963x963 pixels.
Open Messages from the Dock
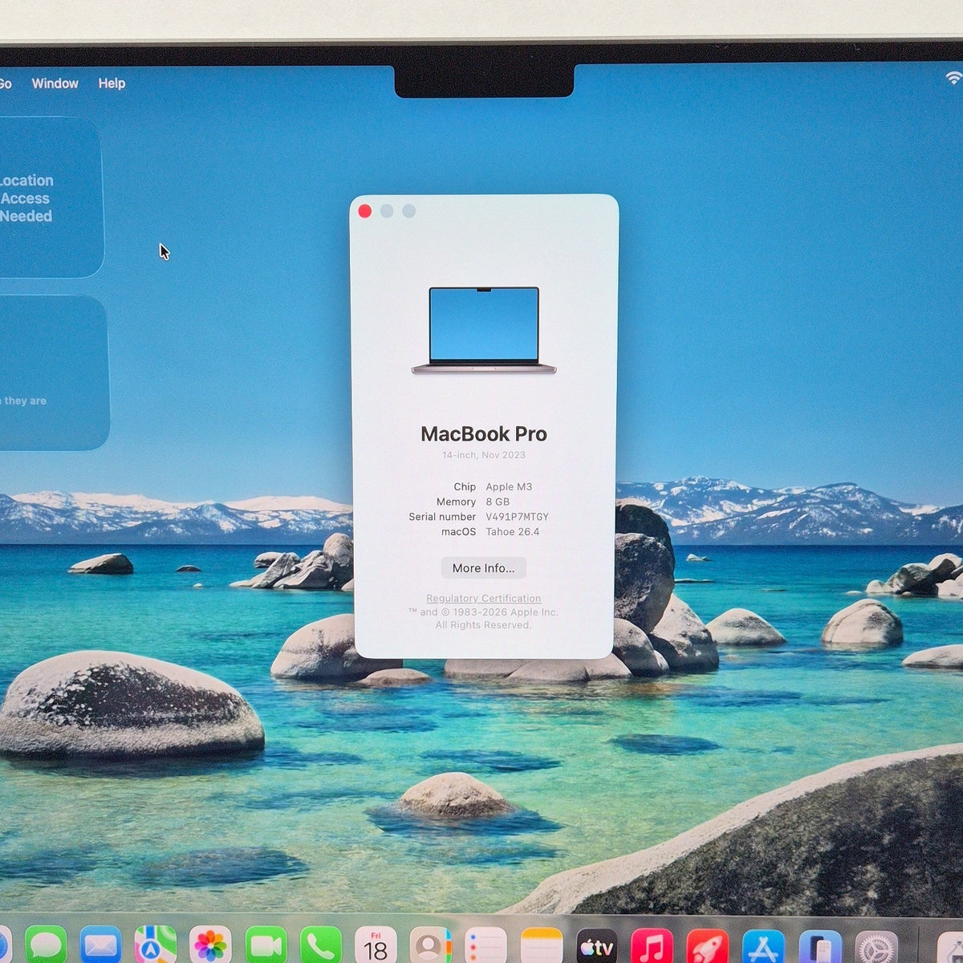point(46,945)
